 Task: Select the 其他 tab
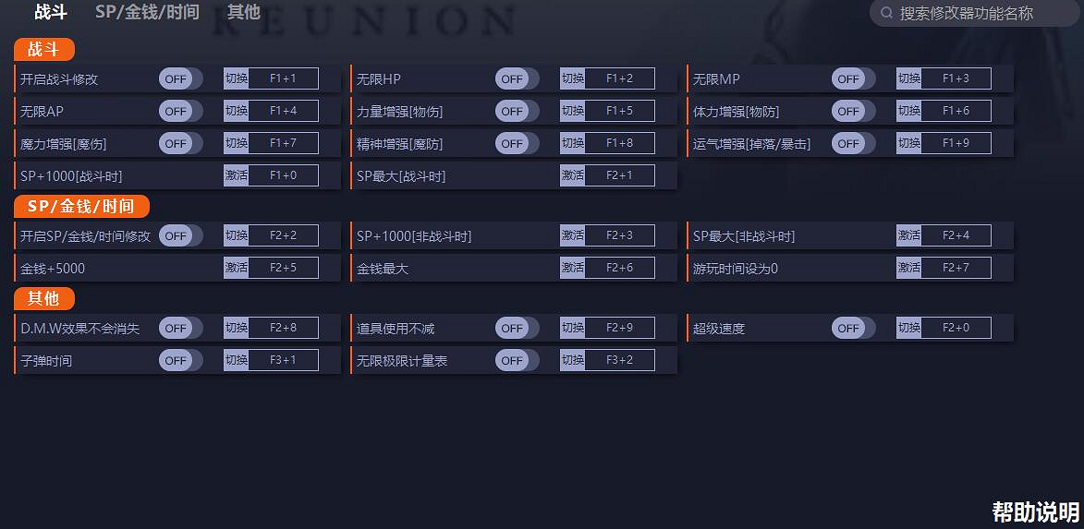pyautogui.click(x=244, y=12)
